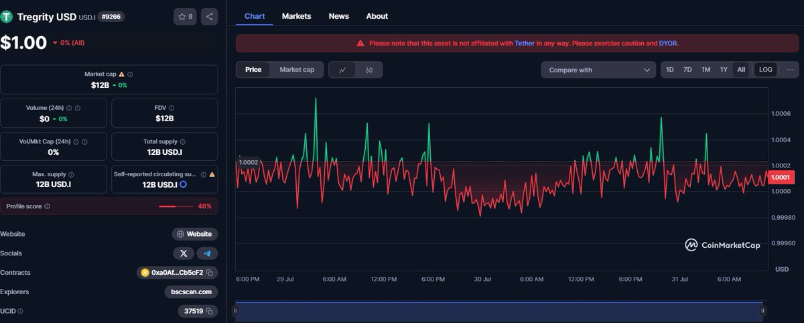
Task: Open the Telegram social link
Action: tap(207, 253)
